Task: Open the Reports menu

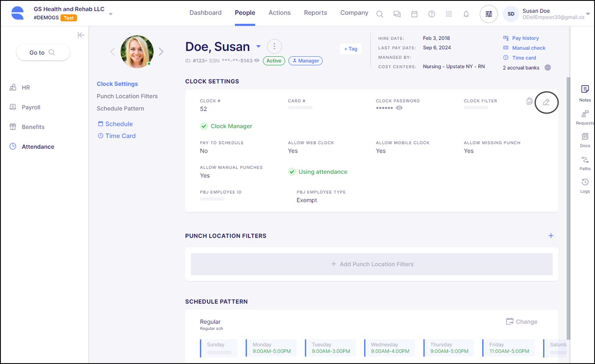Action: coord(315,13)
